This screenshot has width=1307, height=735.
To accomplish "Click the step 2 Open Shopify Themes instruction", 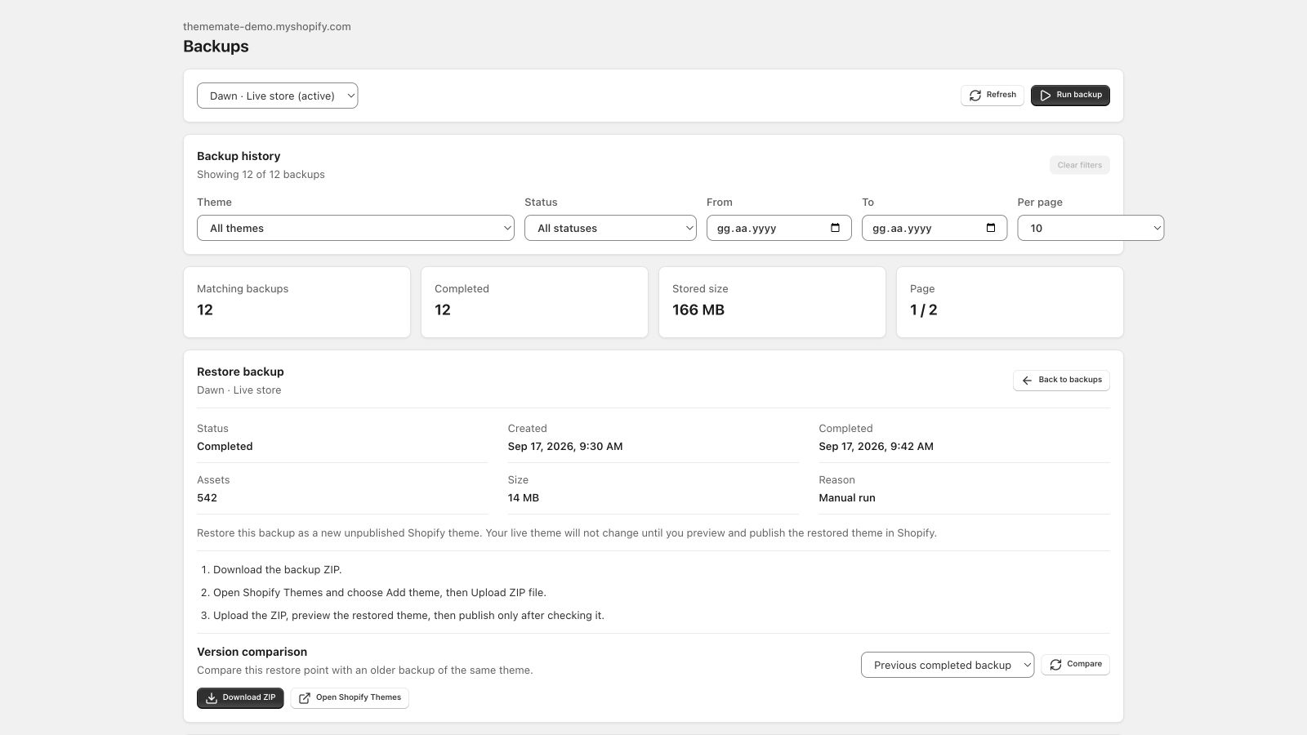I will tap(379, 592).
